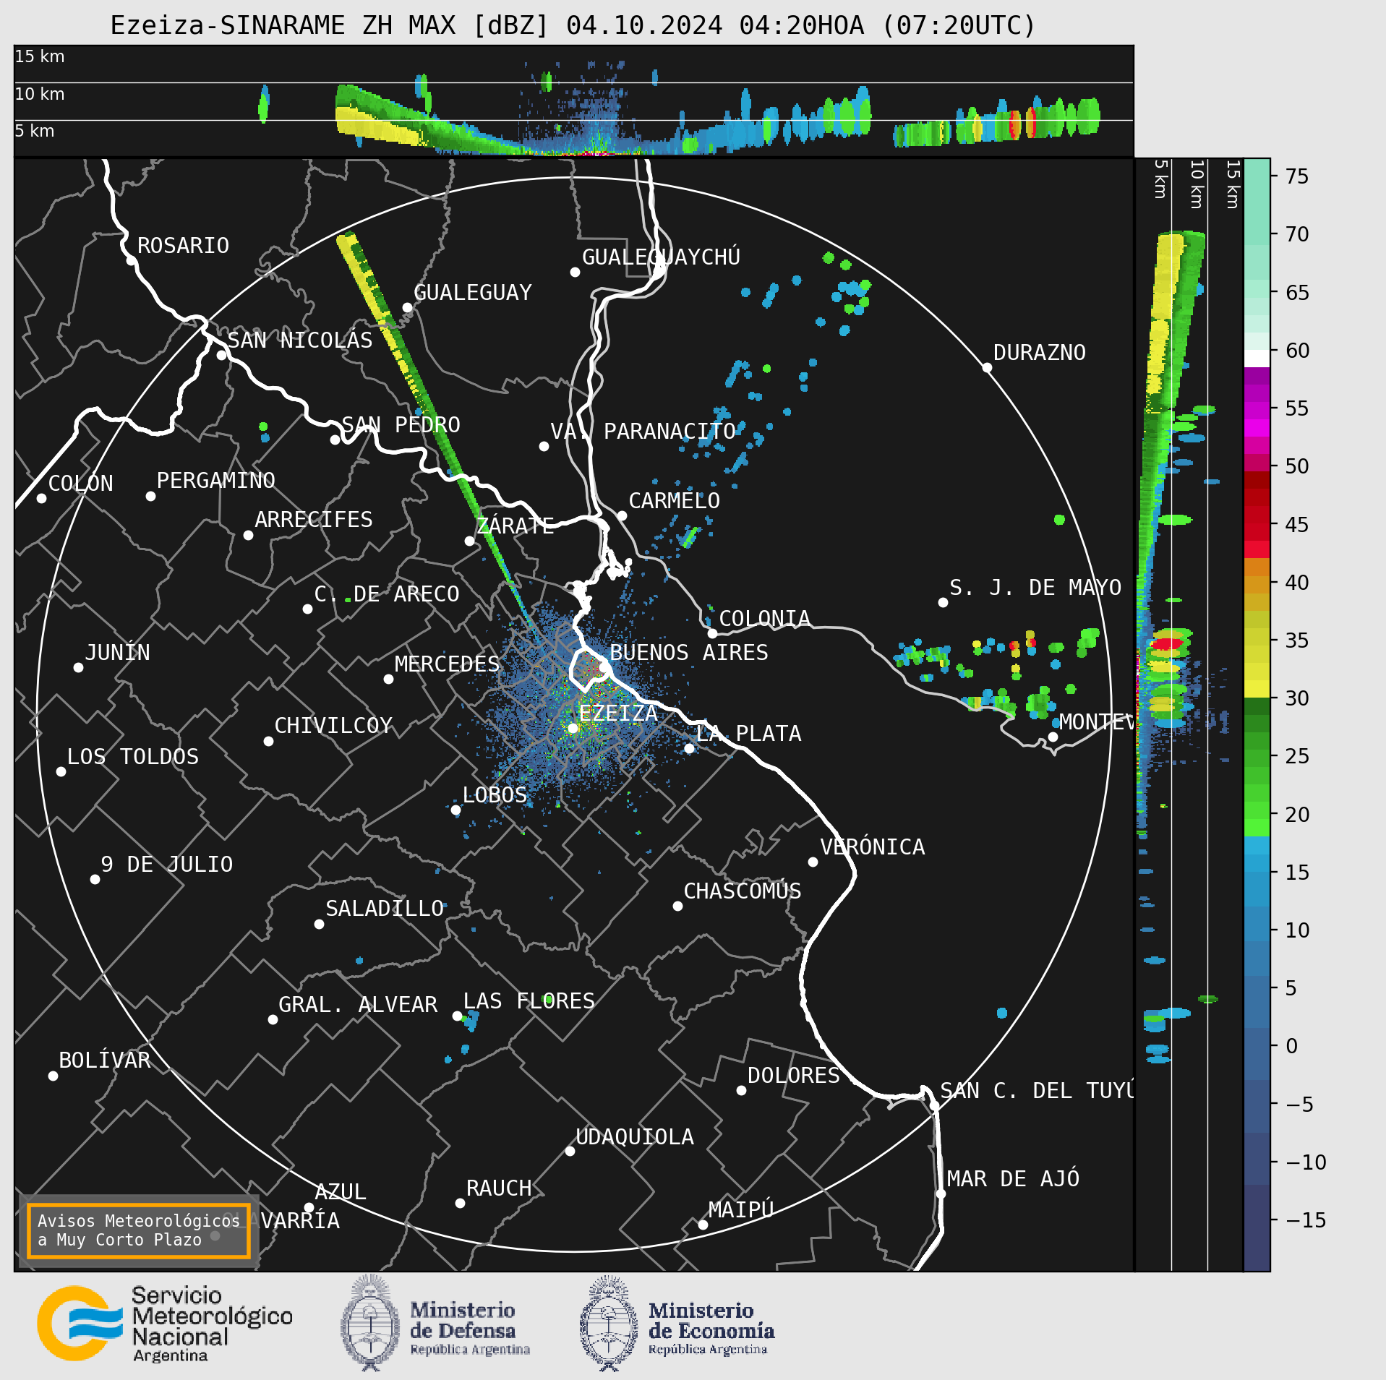Click the DOLORES city marker dot

pos(741,1090)
